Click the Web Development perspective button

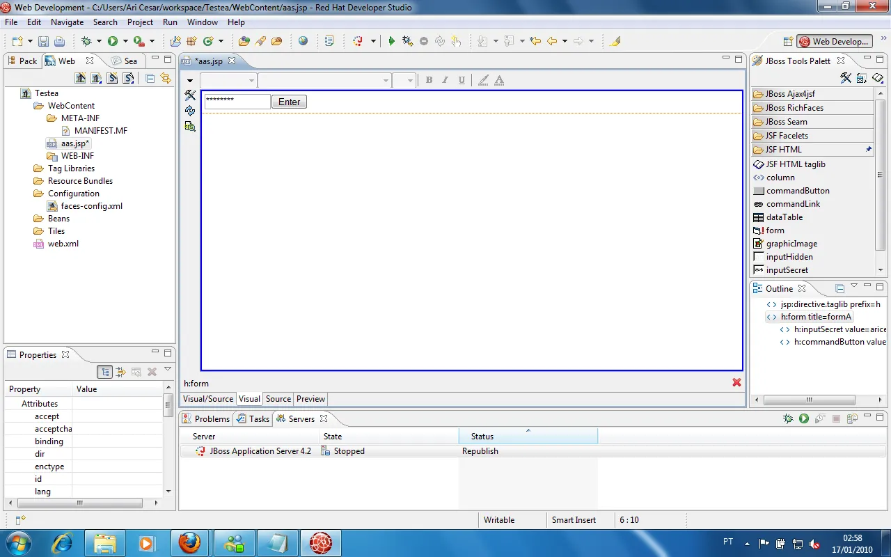[835, 42]
